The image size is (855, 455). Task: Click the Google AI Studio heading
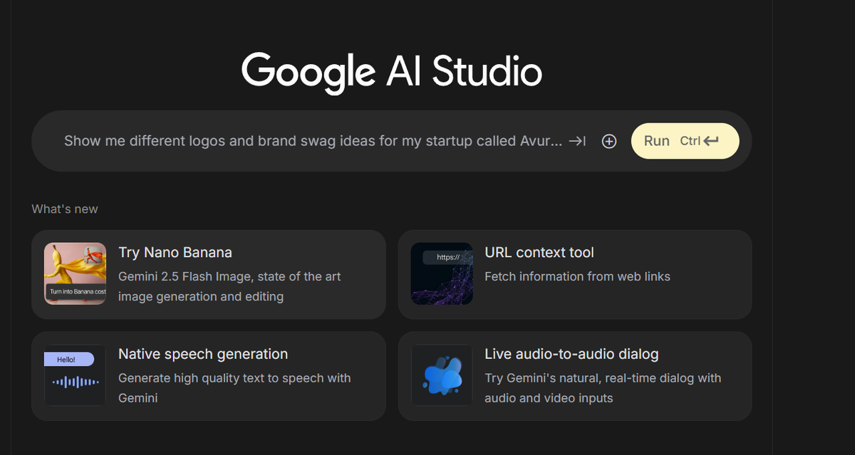(x=392, y=71)
